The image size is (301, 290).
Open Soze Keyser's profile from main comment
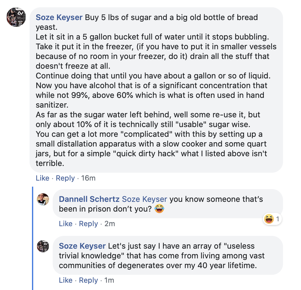point(59,17)
